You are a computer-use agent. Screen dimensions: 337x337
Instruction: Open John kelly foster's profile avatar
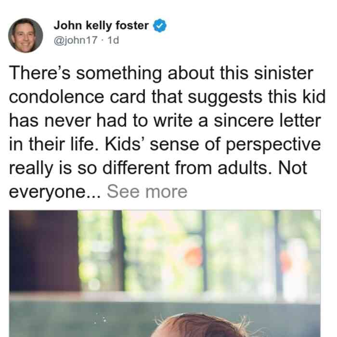pyautogui.click(x=26, y=36)
